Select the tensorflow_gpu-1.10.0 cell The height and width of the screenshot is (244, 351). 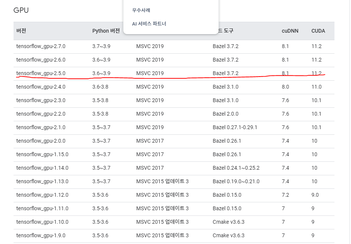(42, 222)
